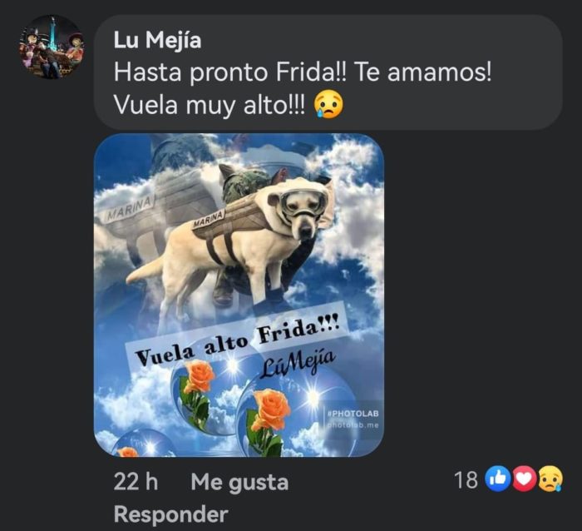Select the Hasta pronto Frida comment text
582x531 pixels.
[303, 72]
